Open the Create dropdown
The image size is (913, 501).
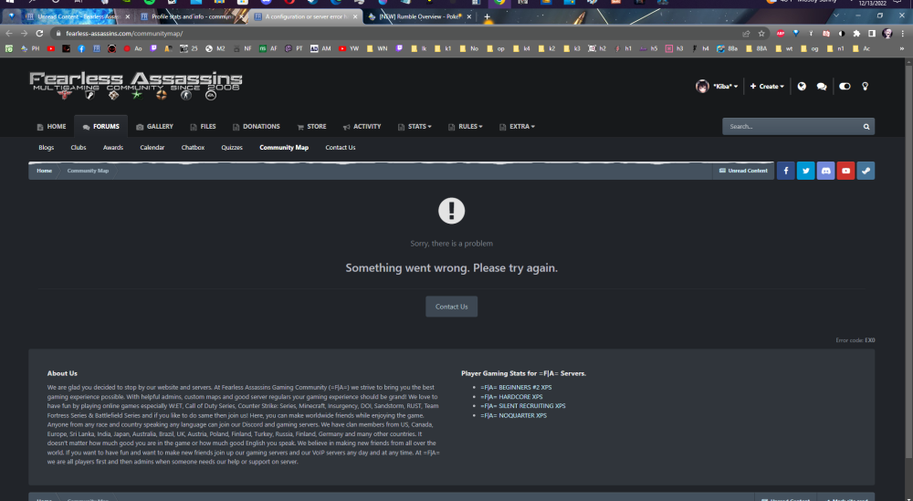click(x=767, y=86)
